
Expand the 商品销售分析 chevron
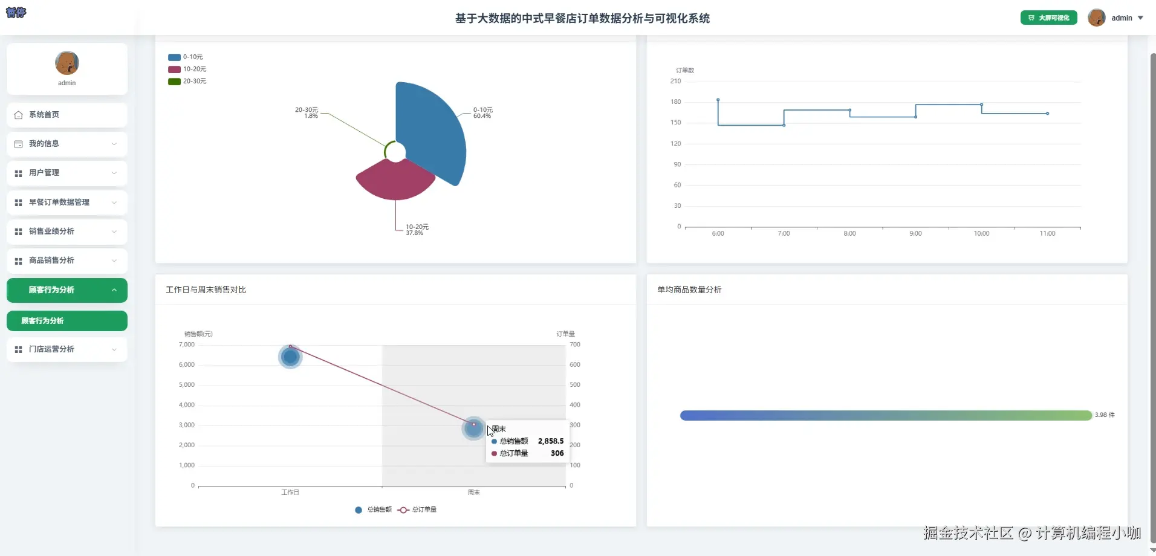[114, 260]
